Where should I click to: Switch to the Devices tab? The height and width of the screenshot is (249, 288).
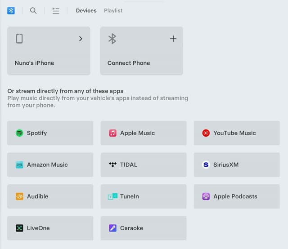(x=86, y=10)
